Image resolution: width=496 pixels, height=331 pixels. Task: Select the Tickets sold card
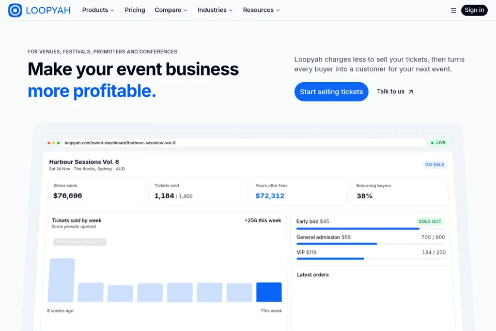(197, 191)
